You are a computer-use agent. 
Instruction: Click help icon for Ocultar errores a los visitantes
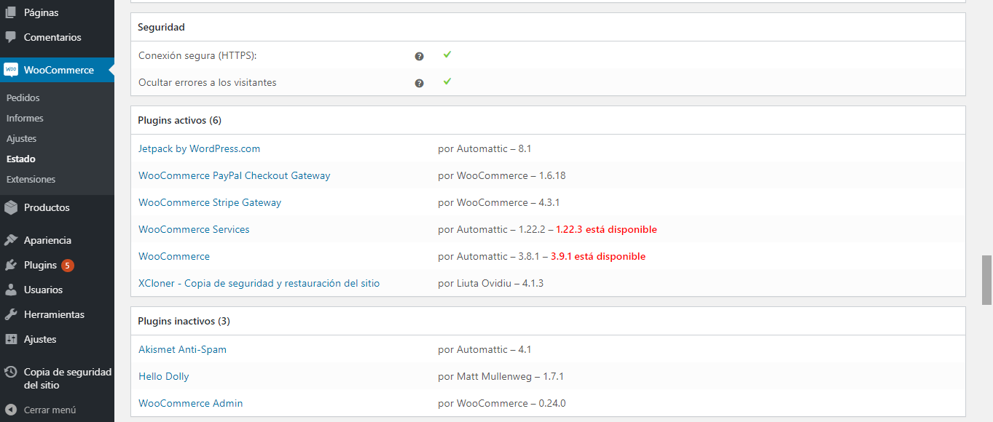pos(420,83)
